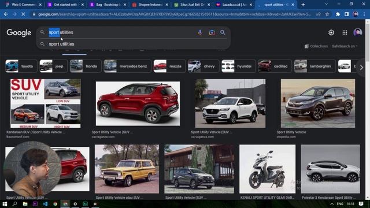Open a new browser tab

point(303,5)
